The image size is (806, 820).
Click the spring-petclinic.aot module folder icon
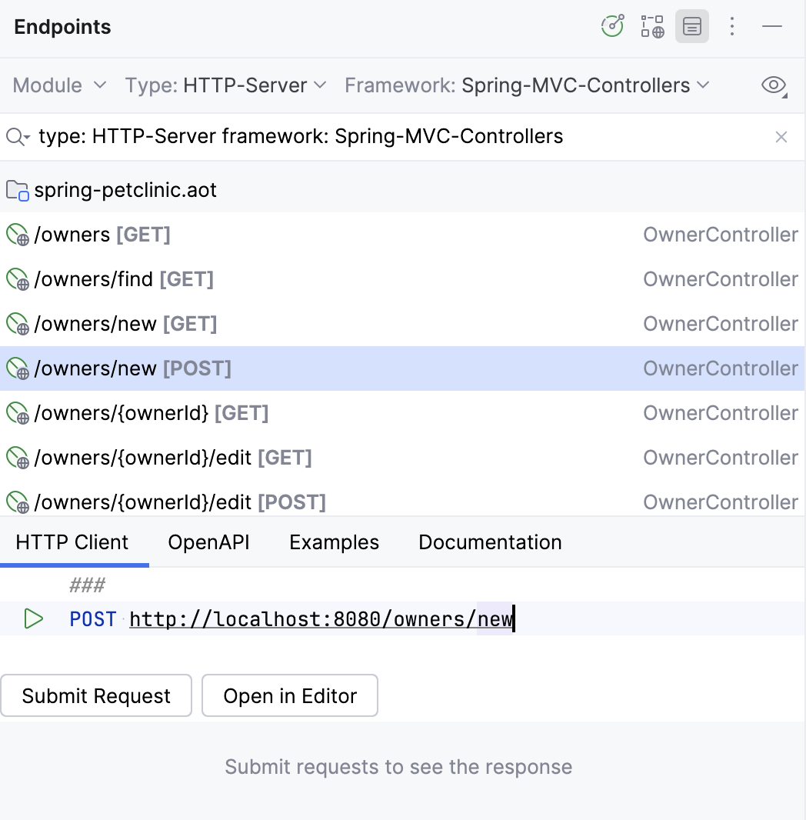click(x=17, y=189)
